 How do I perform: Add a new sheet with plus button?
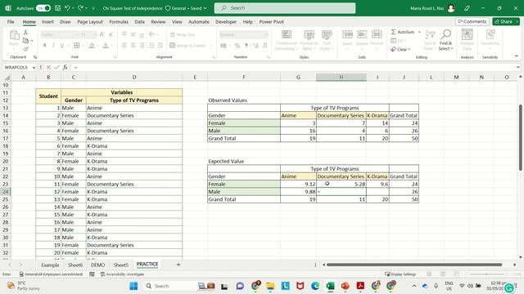(x=178, y=265)
